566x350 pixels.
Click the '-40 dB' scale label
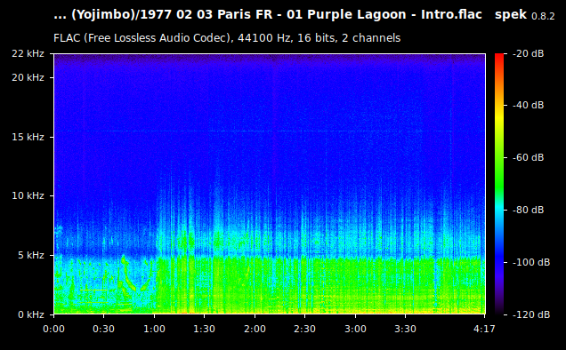pyautogui.click(x=528, y=105)
